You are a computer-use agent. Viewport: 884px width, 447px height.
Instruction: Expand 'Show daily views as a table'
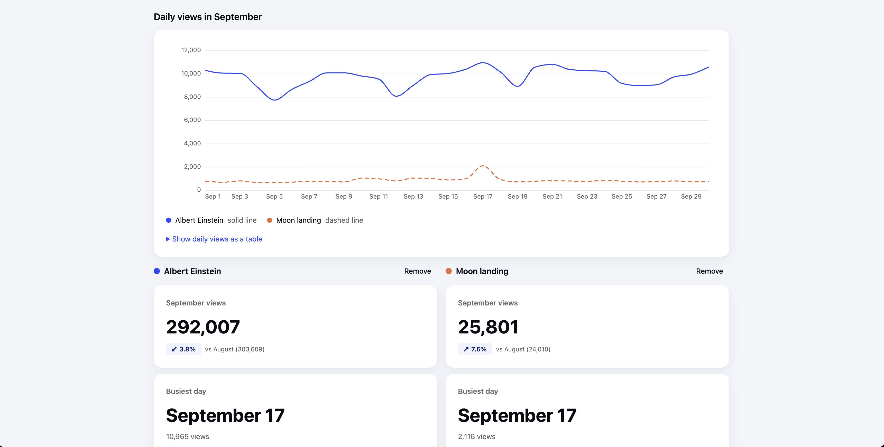(x=214, y=239)
